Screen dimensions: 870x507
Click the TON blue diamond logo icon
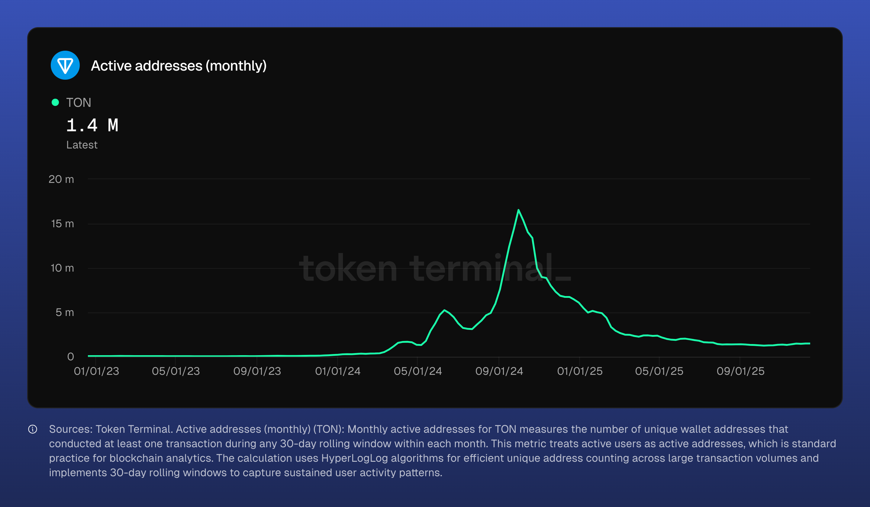tap(66, 65)
